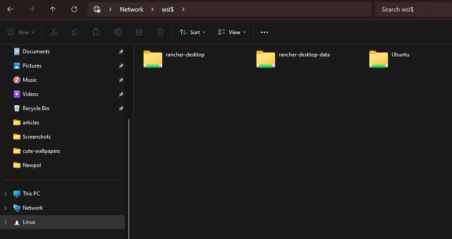This screenshot has height=239, width=452.
Task: Open the See more ellipsis menu
Action: pyautogui.click(x=264, y=32)
